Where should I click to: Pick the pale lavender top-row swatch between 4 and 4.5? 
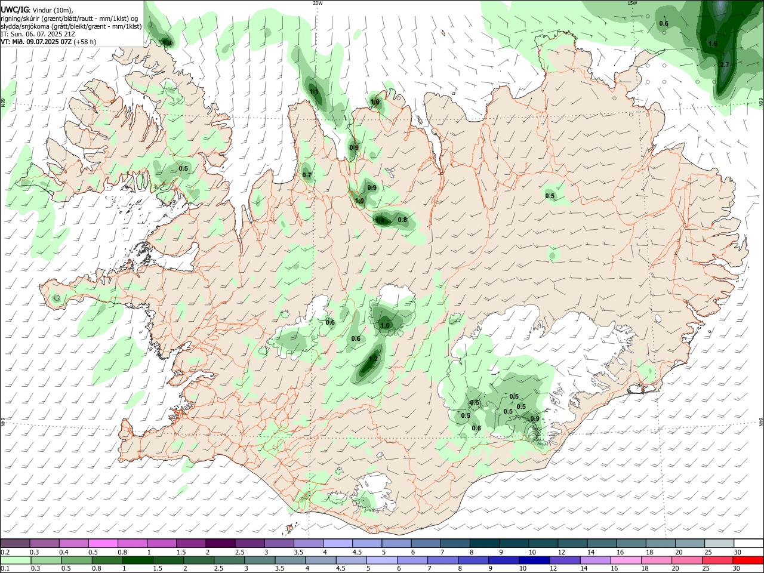[337, 543]
